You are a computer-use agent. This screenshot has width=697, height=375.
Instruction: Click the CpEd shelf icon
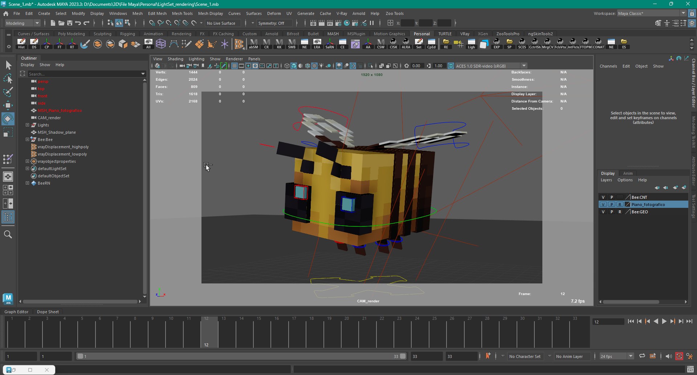(x=431, y=44)
